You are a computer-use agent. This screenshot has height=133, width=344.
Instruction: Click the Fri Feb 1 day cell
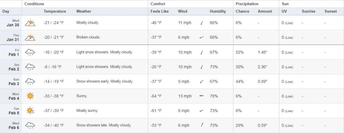(11, 52)
